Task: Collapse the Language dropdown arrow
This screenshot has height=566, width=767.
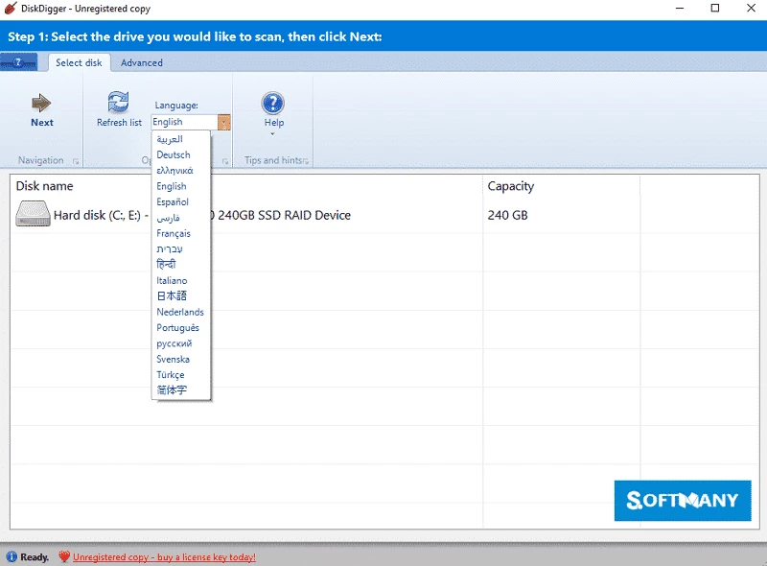Action: click(223, 122)
